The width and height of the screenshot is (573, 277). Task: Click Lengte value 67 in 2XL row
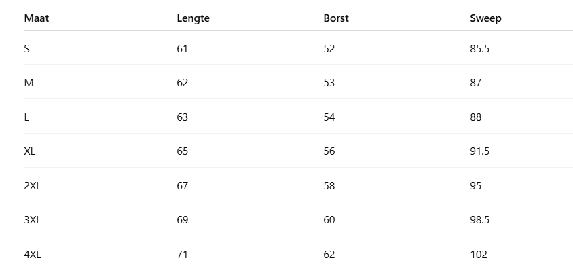click(x=182, y=185)
